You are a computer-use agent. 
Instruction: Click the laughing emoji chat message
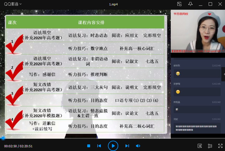[178, 74]
